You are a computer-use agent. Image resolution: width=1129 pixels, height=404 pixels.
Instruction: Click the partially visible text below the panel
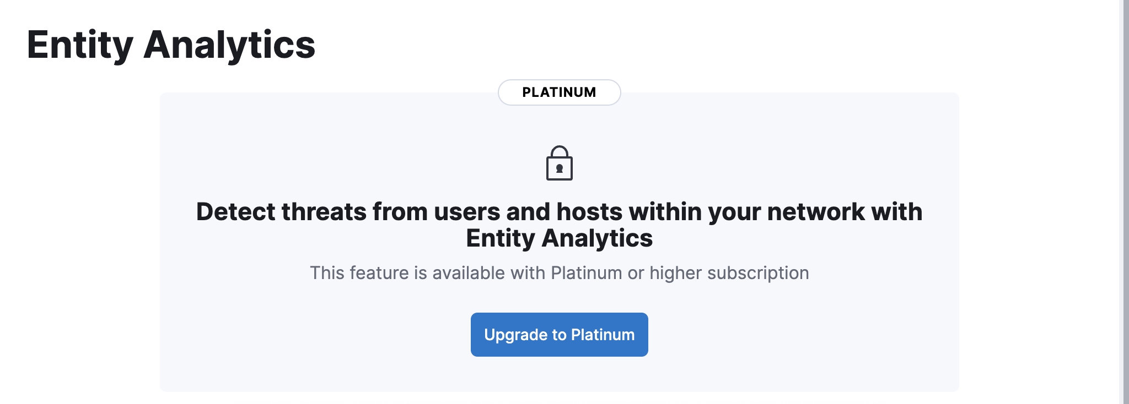point(559,402)
